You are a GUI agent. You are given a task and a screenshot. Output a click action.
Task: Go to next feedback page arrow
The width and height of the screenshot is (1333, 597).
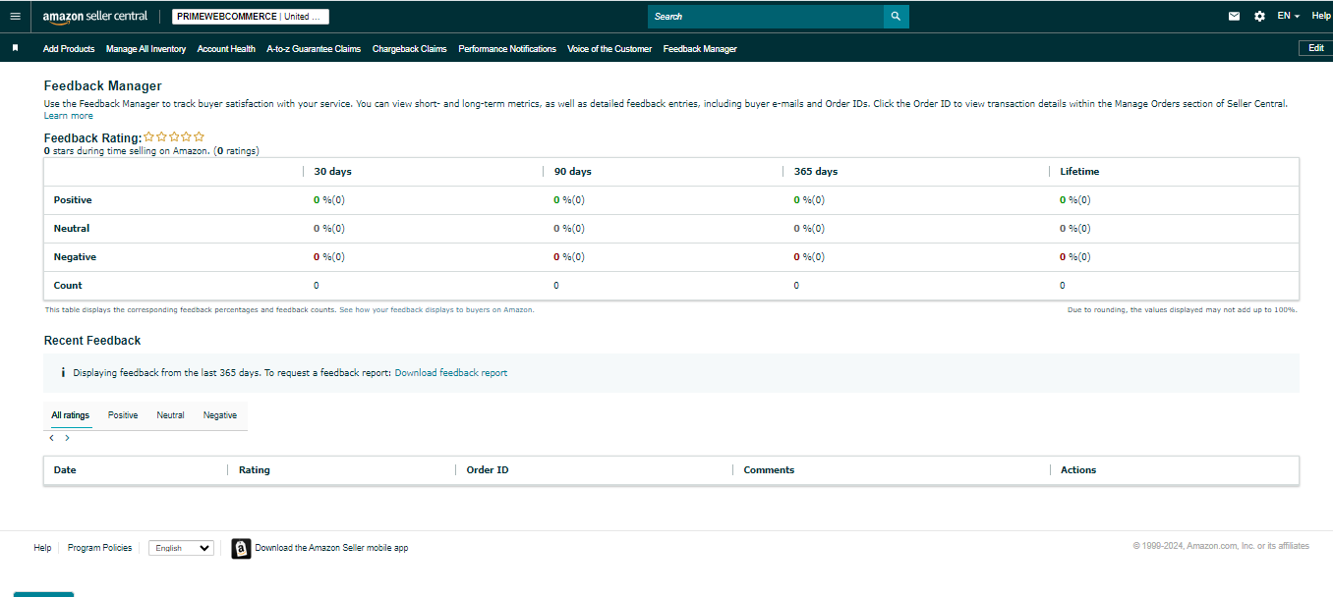67,438
